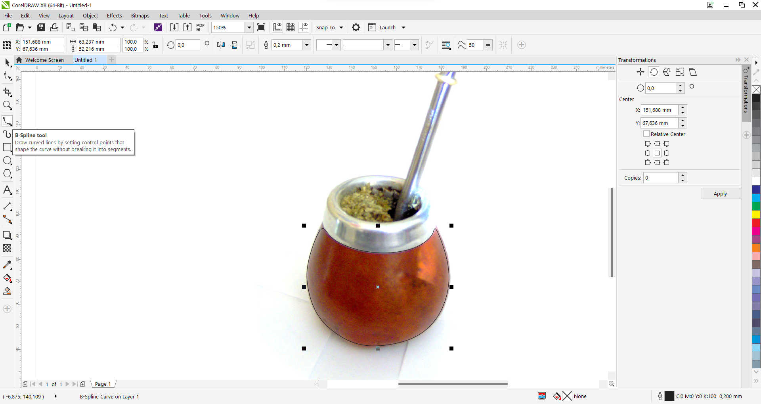761x404 pixels.
Task: Select the Polygon tool
Action: [7, 174]
